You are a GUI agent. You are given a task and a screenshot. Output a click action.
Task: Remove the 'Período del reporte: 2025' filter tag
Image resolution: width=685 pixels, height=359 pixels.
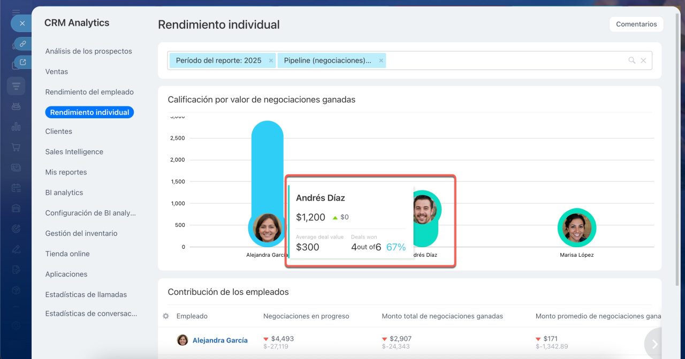point(271,60)
